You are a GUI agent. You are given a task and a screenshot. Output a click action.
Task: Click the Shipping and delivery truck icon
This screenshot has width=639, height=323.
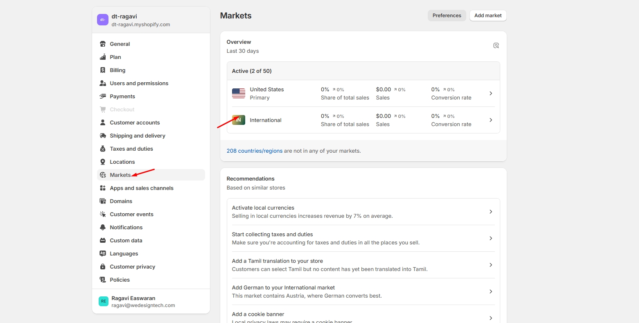point(103,136)
